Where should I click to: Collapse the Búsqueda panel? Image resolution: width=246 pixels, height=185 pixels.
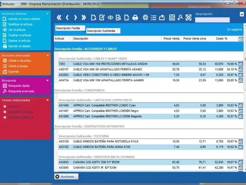pyautogui.click(x=47, y=80)
